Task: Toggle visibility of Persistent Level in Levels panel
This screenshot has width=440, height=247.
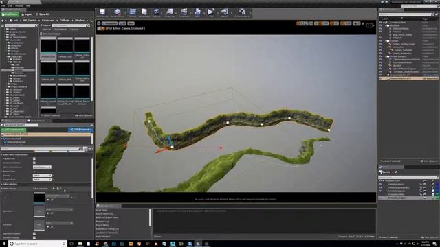Action: [x=380, y=181]
